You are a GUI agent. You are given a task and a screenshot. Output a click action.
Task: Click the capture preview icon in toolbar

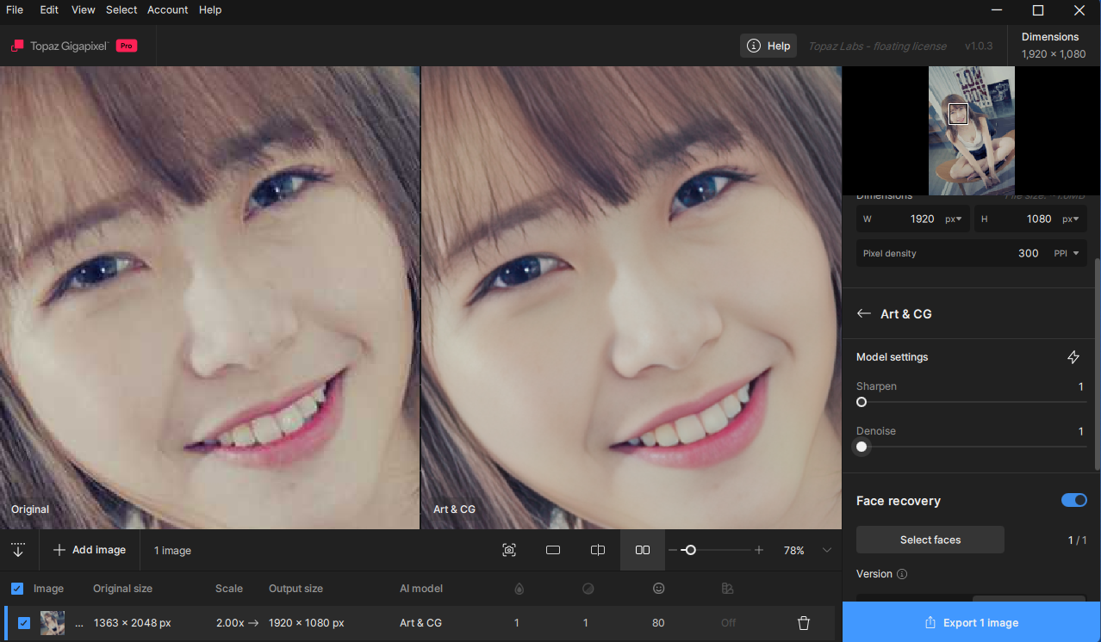[x=509, y=550]
